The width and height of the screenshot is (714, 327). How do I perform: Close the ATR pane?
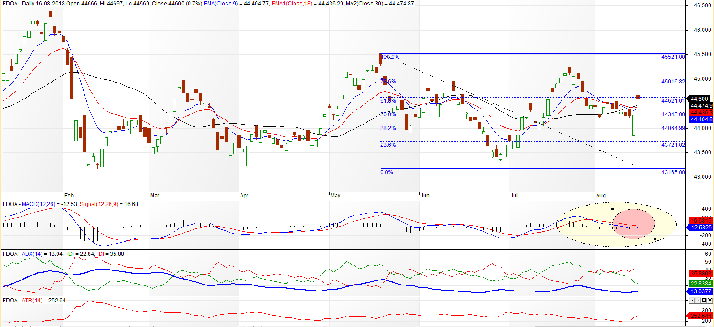coord(710,300)
